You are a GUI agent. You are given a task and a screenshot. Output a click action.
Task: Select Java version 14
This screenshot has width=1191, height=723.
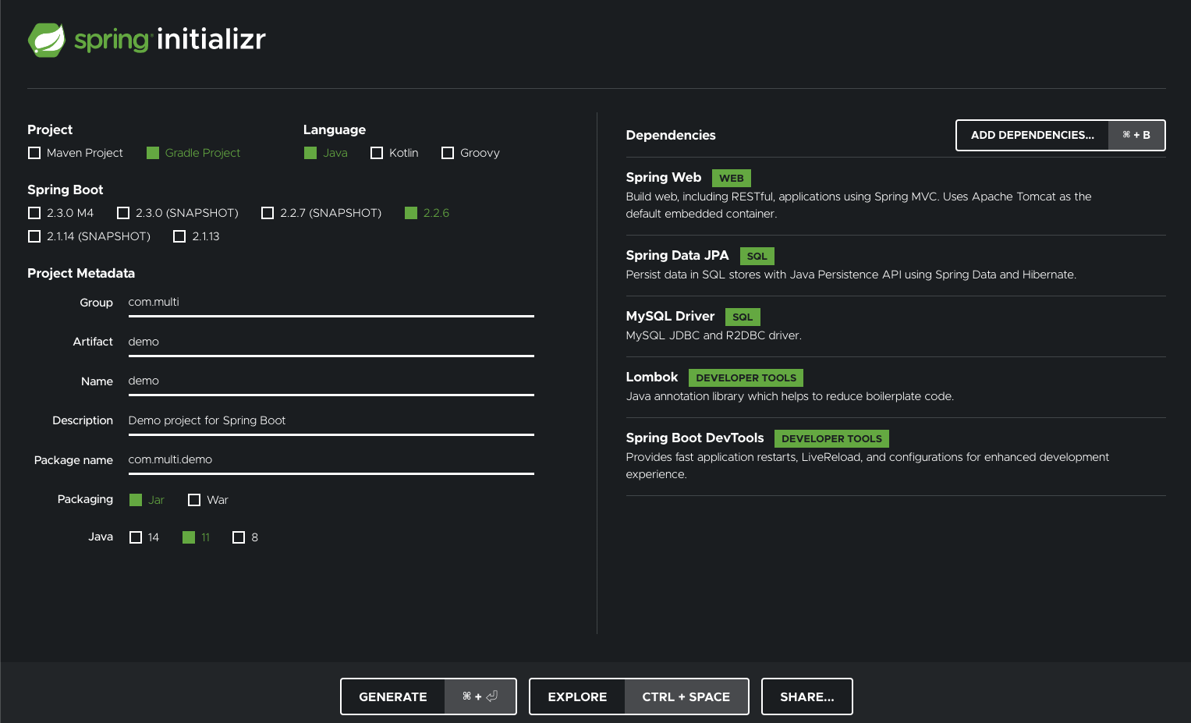point(144,537)
